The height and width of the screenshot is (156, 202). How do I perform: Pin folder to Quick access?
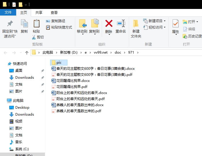click(10, 29)
